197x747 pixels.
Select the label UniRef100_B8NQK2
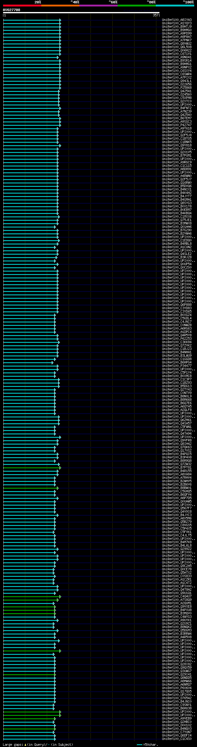tap(177, 627)
